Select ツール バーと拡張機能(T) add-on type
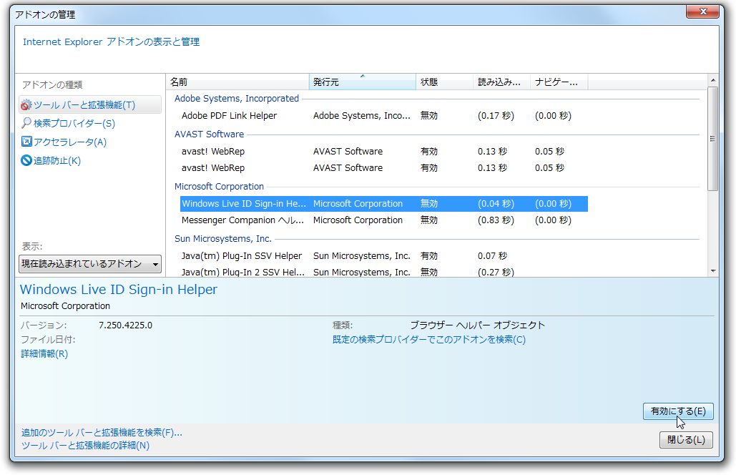Viewport: 736px width, 475px height. tap(90, 104)
